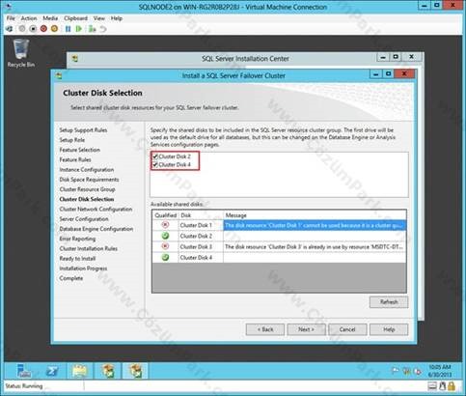Click the Refresh button

(x=389, y=302)
